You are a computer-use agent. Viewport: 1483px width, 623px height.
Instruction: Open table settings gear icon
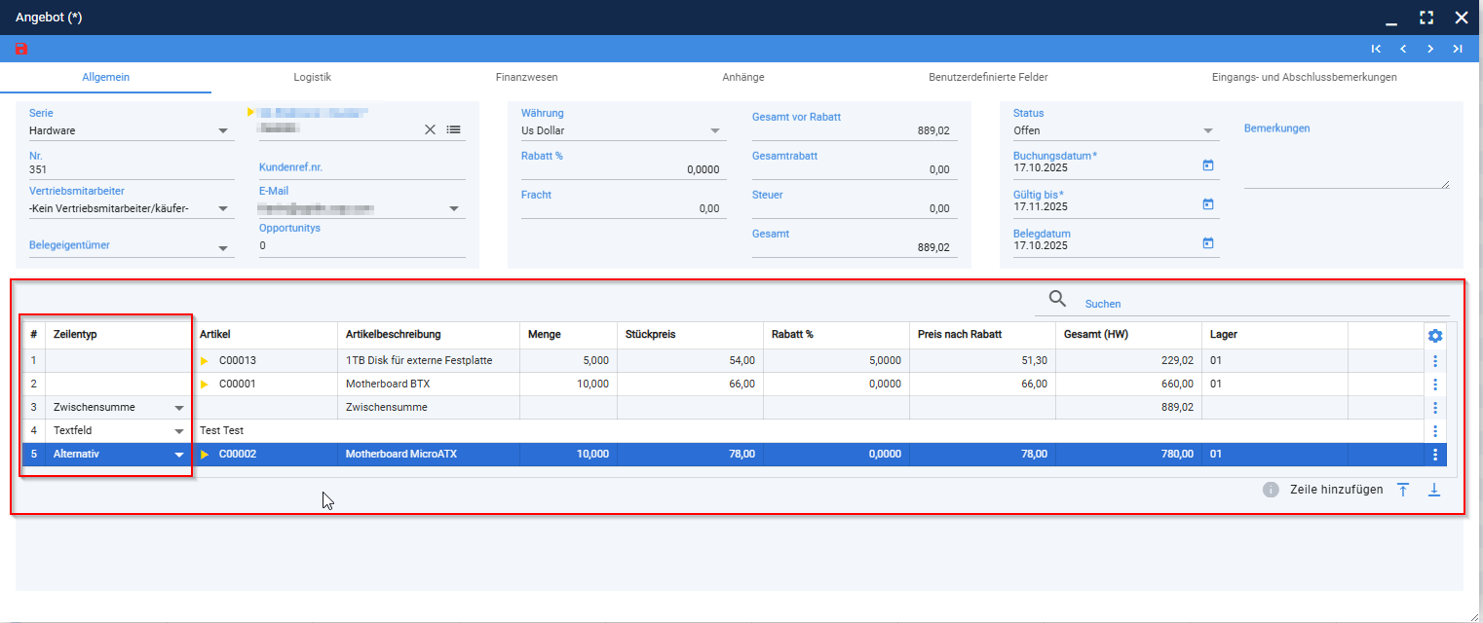(1435, 336)
